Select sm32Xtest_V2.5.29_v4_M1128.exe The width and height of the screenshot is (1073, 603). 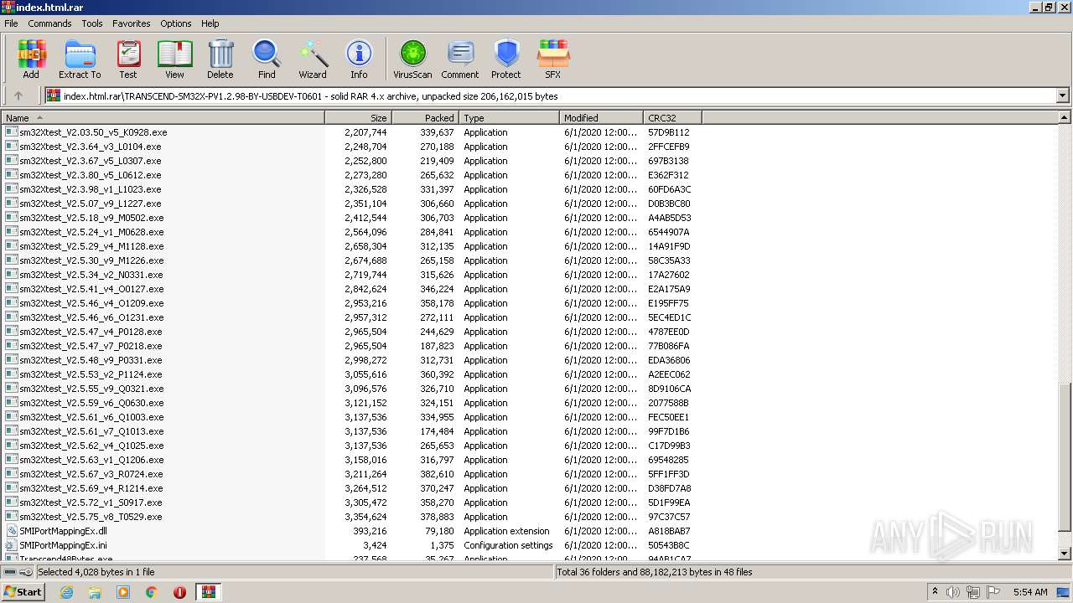(91, 246)
